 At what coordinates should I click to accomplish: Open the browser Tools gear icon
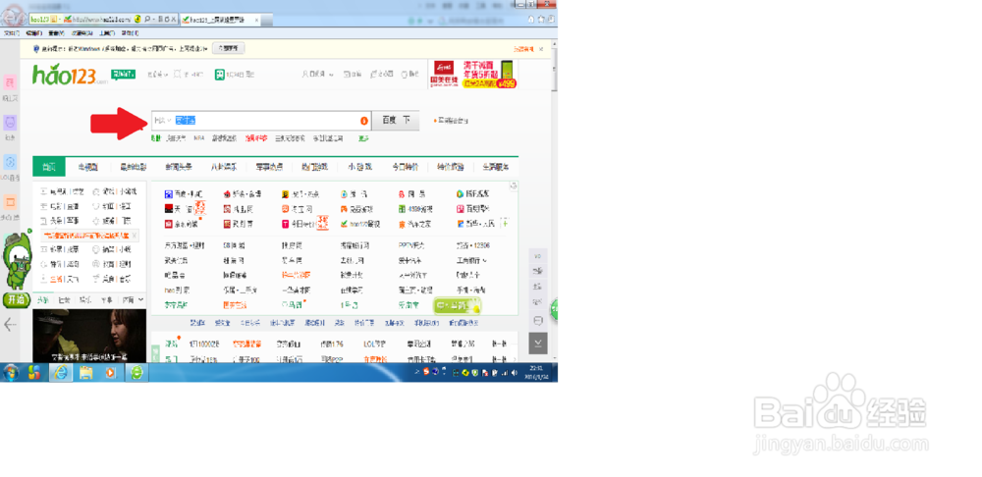point(550,20)
